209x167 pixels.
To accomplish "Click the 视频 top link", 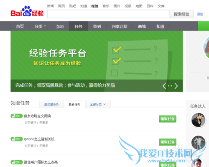I will [x=128, y=6].
